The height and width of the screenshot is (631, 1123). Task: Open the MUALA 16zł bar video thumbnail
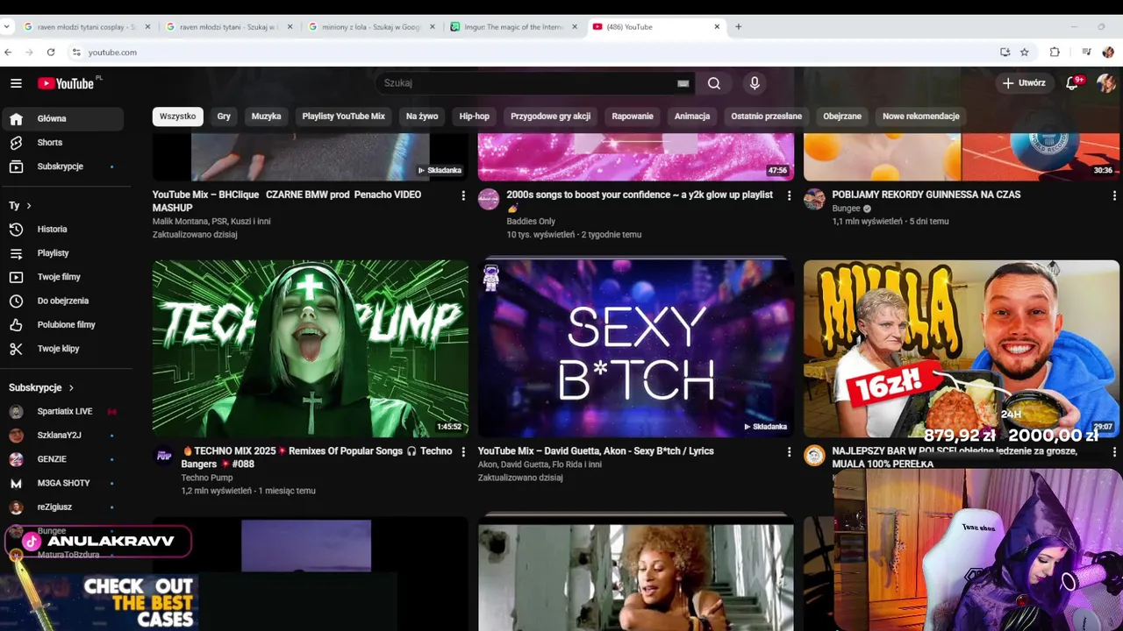tap(962, 349)
